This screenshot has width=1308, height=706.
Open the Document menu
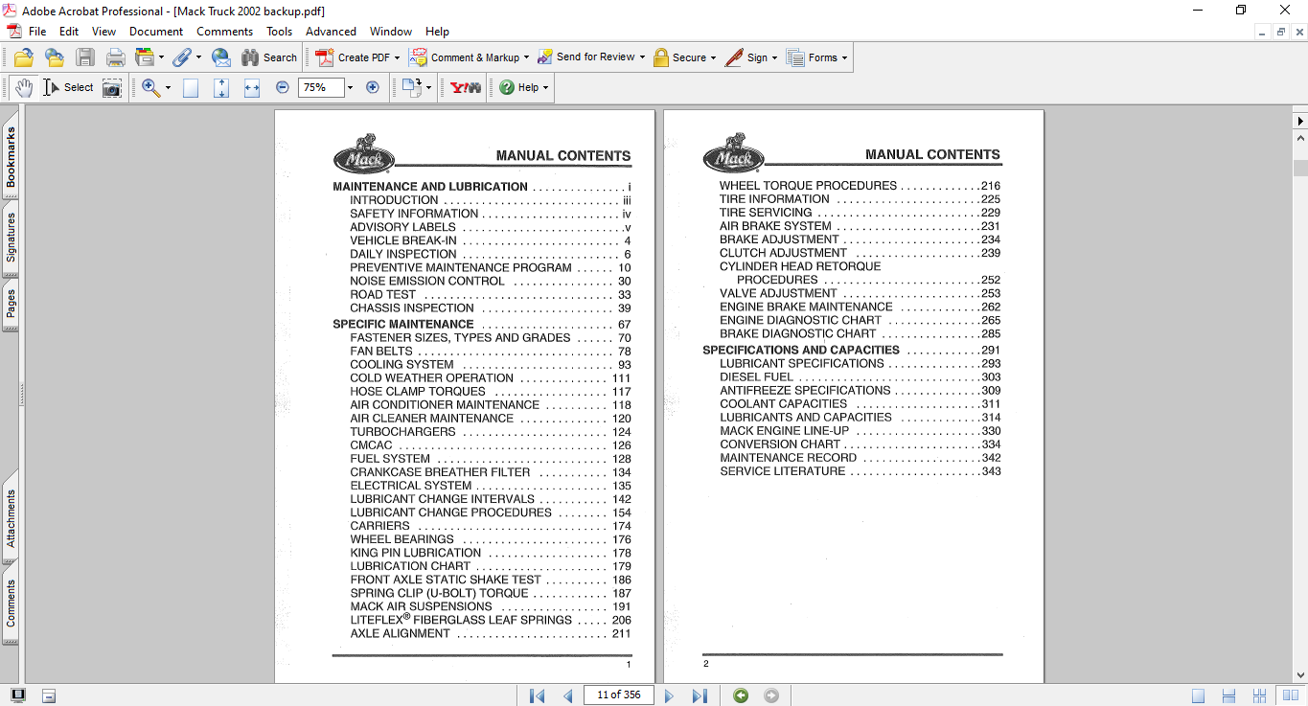click(156, 32)
